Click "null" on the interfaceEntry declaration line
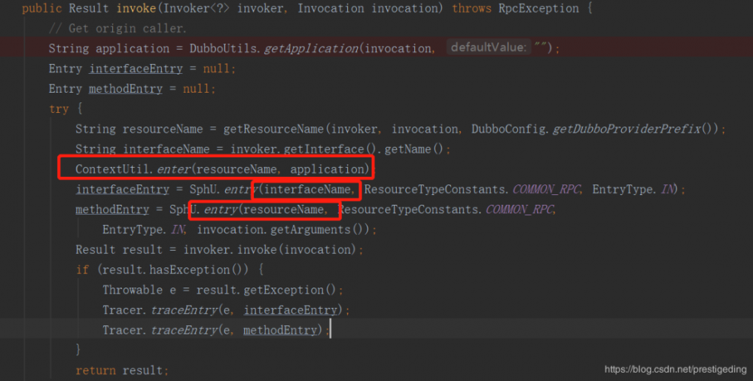 pos(216,69)
